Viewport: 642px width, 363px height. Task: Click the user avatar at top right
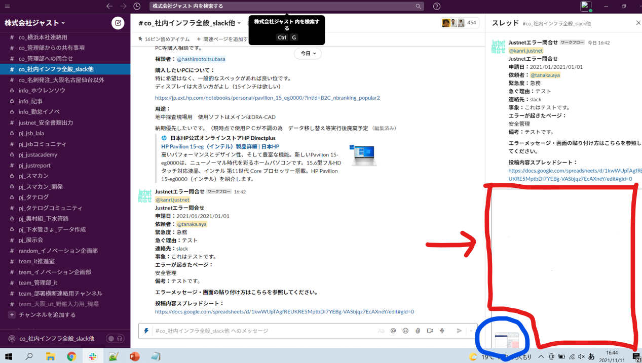586,6
